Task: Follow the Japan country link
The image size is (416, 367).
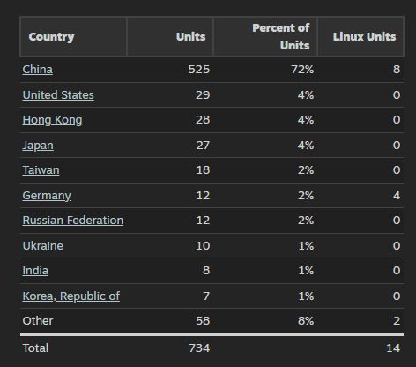Action: click(38, 146)
